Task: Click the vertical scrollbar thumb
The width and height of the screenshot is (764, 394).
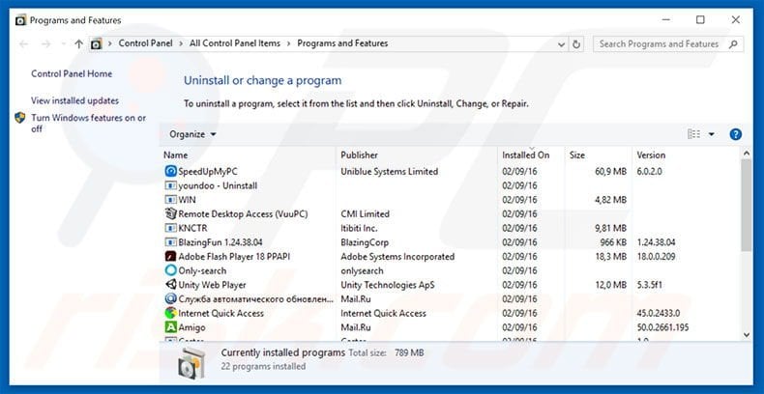Action: pyautogui.click(x=747, y=206)
